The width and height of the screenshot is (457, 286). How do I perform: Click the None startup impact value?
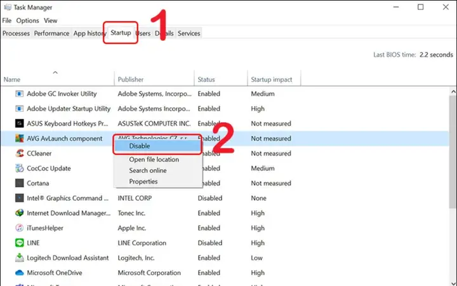[x=258, y=198]
